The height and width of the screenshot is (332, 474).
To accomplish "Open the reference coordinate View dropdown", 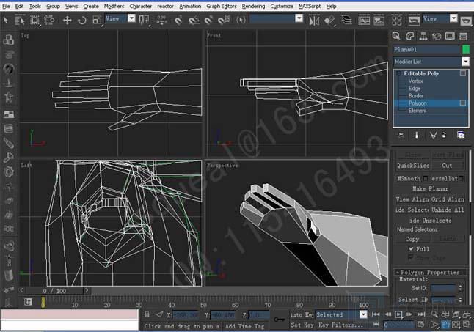I will click(x=131, y=18).
